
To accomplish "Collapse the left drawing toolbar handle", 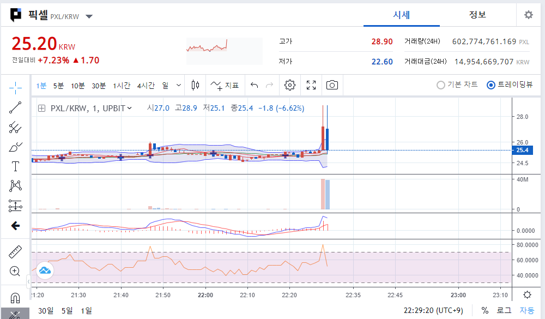I will tap(28, 281).
